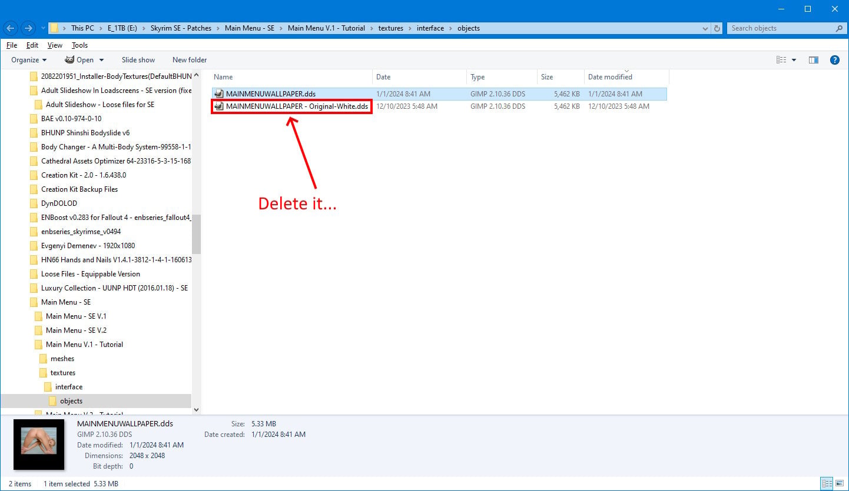
Task: Select Evgenyi Demenev - 1920x1080 folder
Action: coord(88,246)
